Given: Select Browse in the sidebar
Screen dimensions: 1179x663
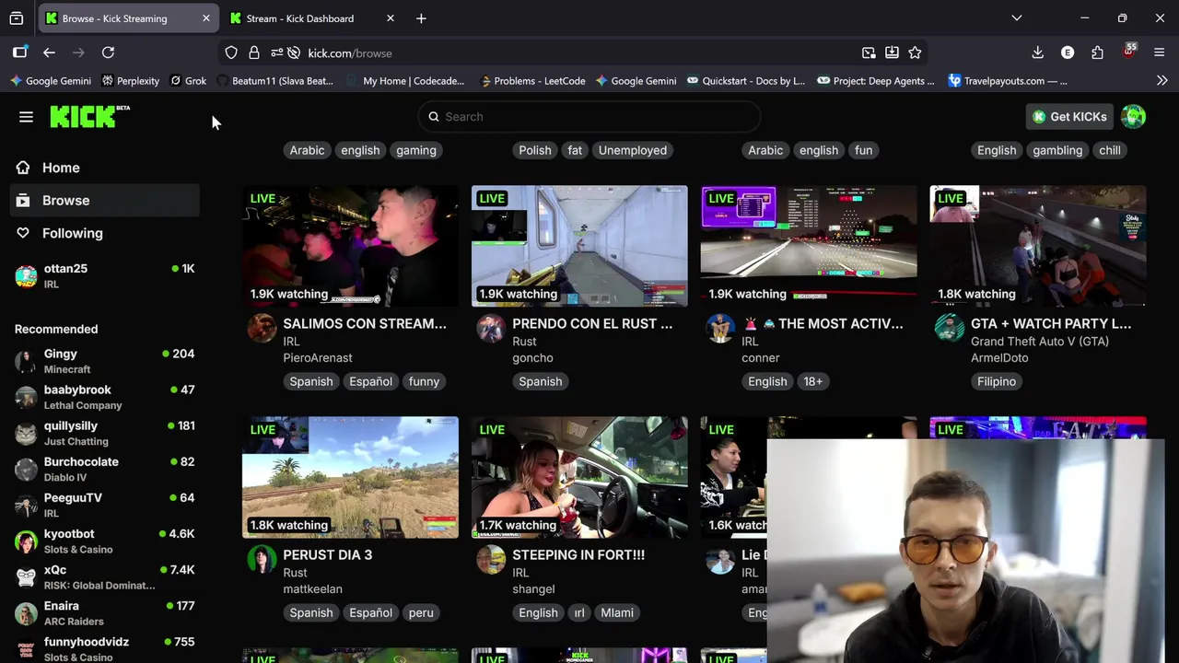Looking at the screenshot, I should [x=105, y=200].
